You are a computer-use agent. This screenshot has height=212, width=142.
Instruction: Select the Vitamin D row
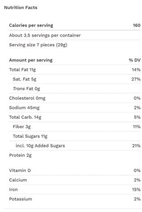(x=75, y=171)
